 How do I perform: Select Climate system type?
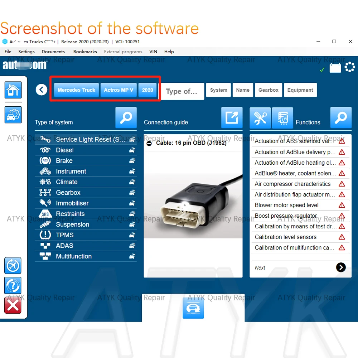86,182
